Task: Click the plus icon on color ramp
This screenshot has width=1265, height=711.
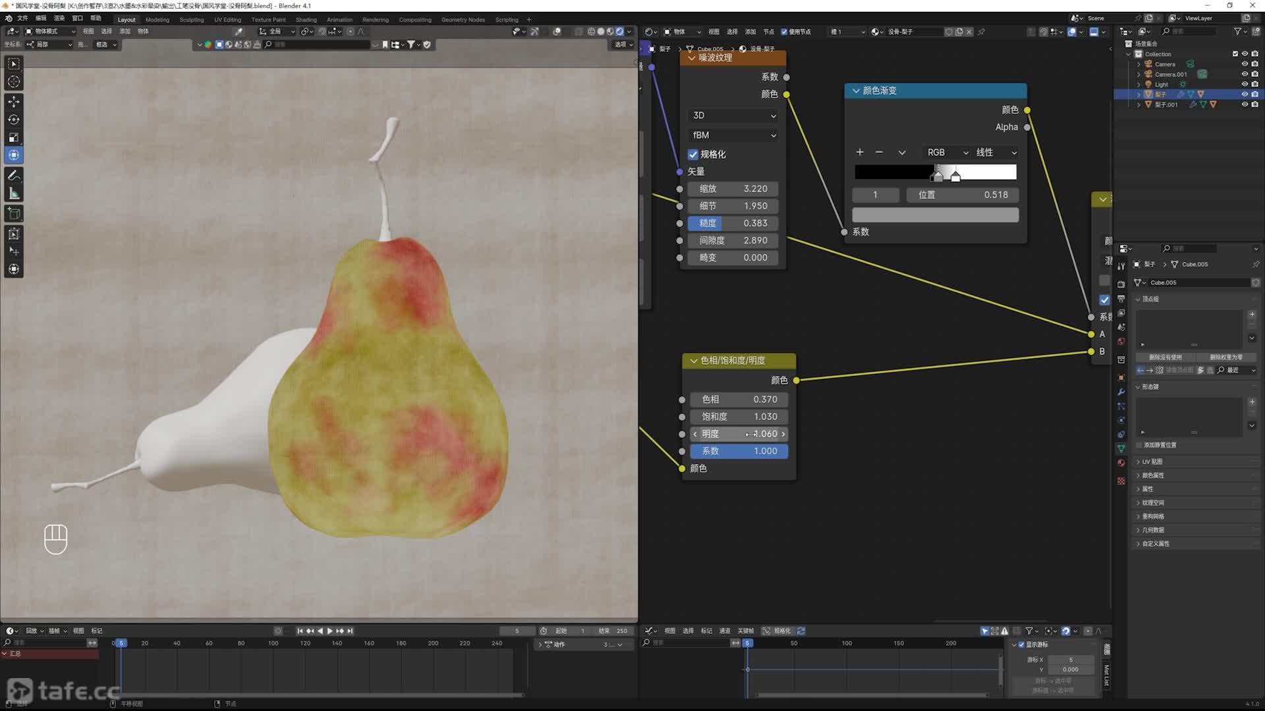Action: (860, 152)
